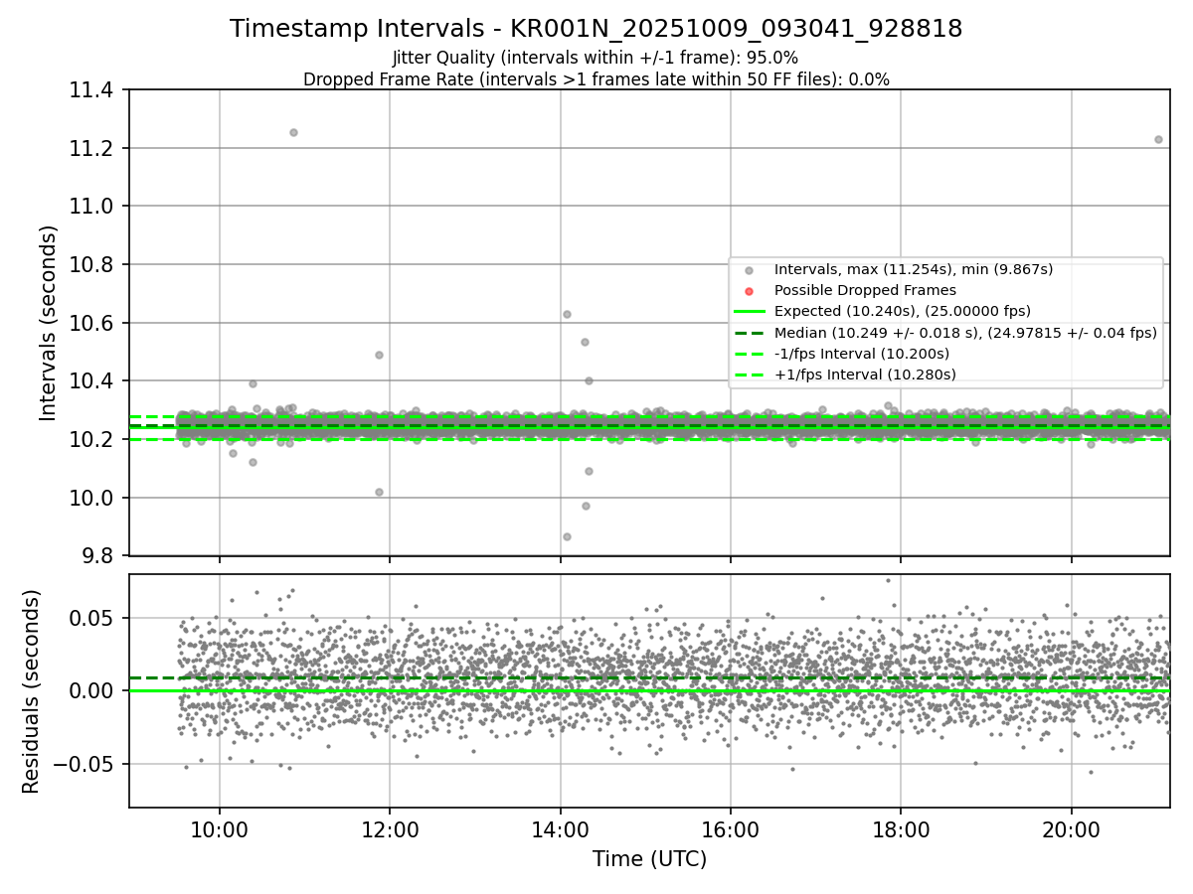This screenshot has width=1193, height=894.
Task: Click the 10.02s low outlier before 12:00
Action: click(x=379, y=492)
